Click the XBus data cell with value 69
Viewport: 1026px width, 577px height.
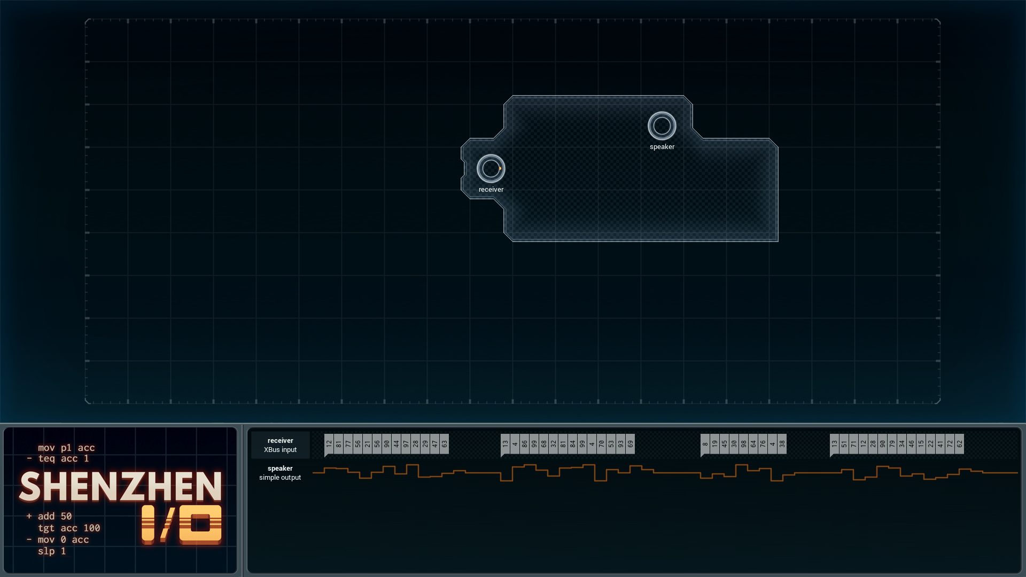[x=631, y=444]
